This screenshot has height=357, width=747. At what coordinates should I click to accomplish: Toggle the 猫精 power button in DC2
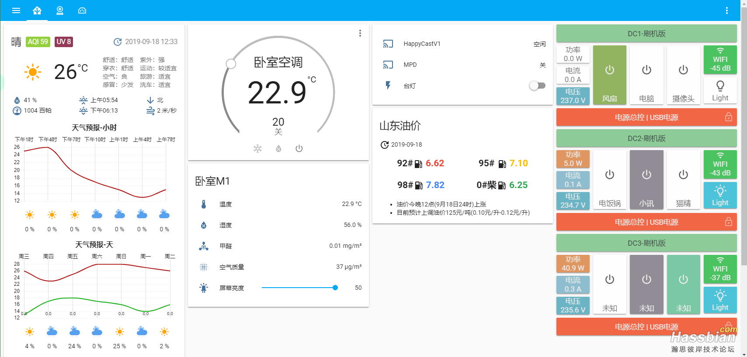tap(683, 179)
